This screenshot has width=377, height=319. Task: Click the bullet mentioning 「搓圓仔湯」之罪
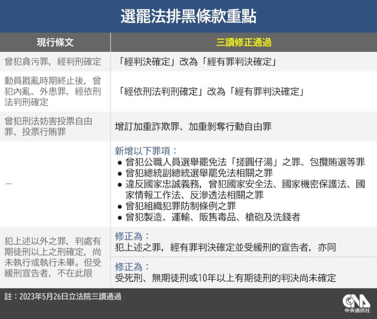pos(244,163)
